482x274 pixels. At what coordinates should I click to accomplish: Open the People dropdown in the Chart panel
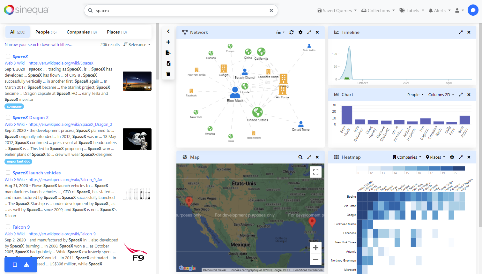(415, 95)
